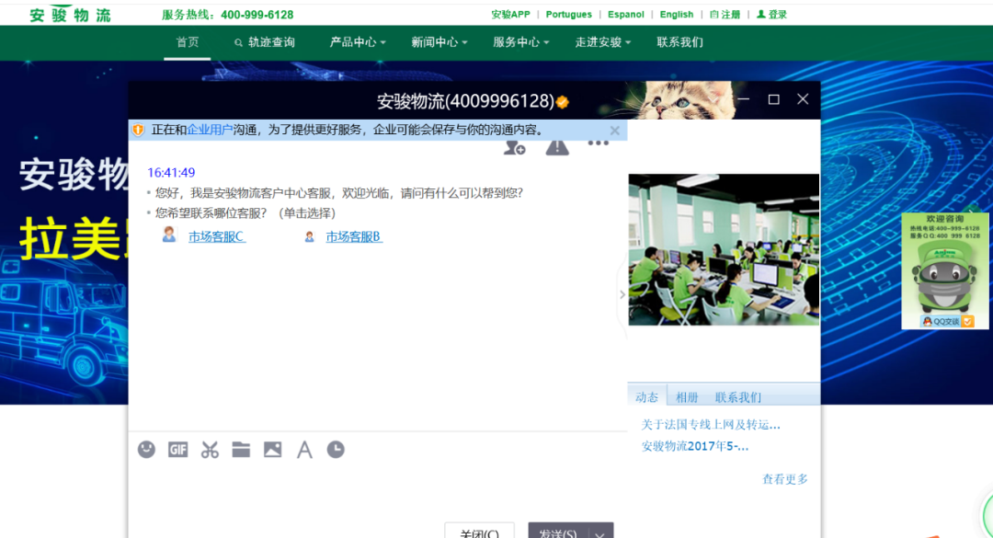Expand the 产品中心 navigation dropdown
Screen dimensions: 993x538
[x=358, y=42]
